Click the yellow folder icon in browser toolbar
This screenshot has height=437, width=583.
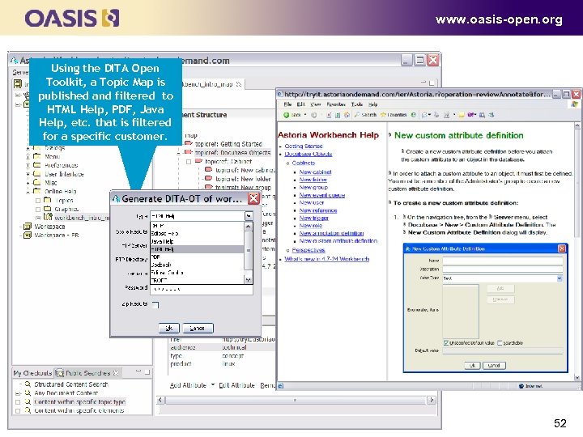point(462,115)
